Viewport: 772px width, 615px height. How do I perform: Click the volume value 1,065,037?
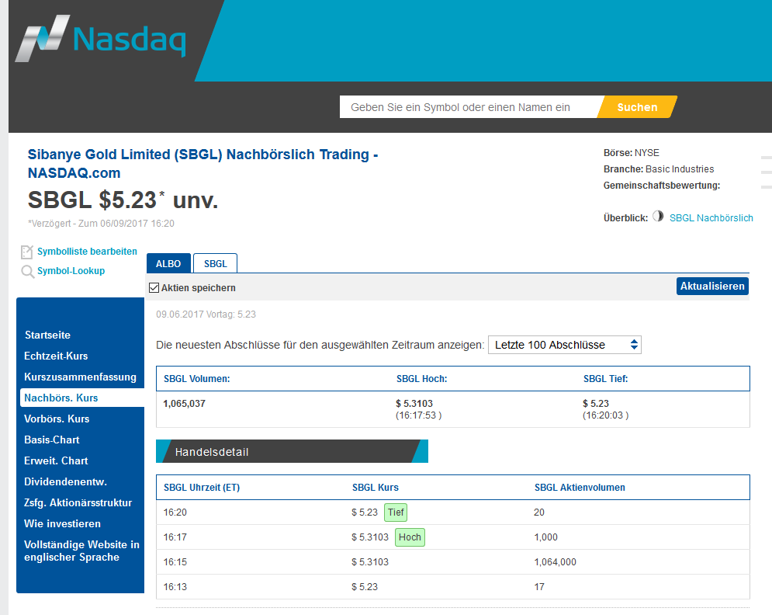pos(184,404)
